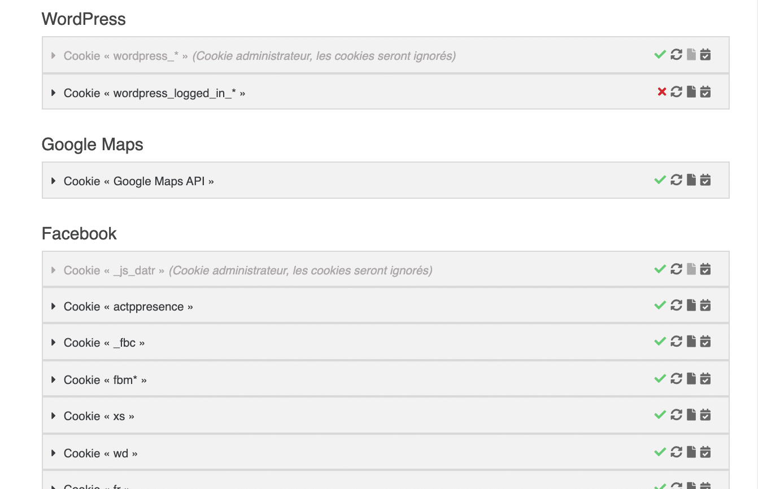758x489 pixels.
Task: Click the "Cookie « xs »" label
Action: coord(99,416)
